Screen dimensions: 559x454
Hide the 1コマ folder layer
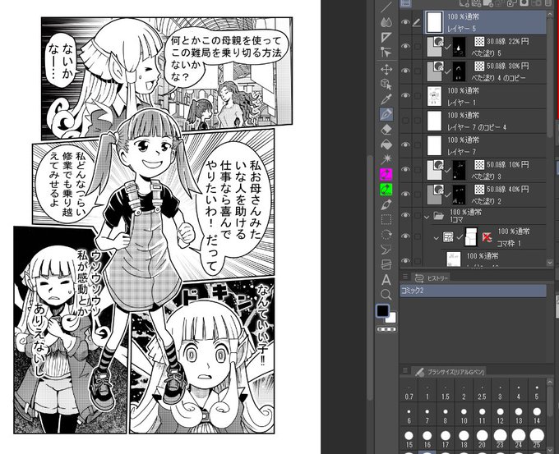click(x=405, y=215)
